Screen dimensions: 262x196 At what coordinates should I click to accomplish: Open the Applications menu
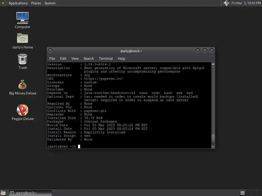(x=18, y=3)
